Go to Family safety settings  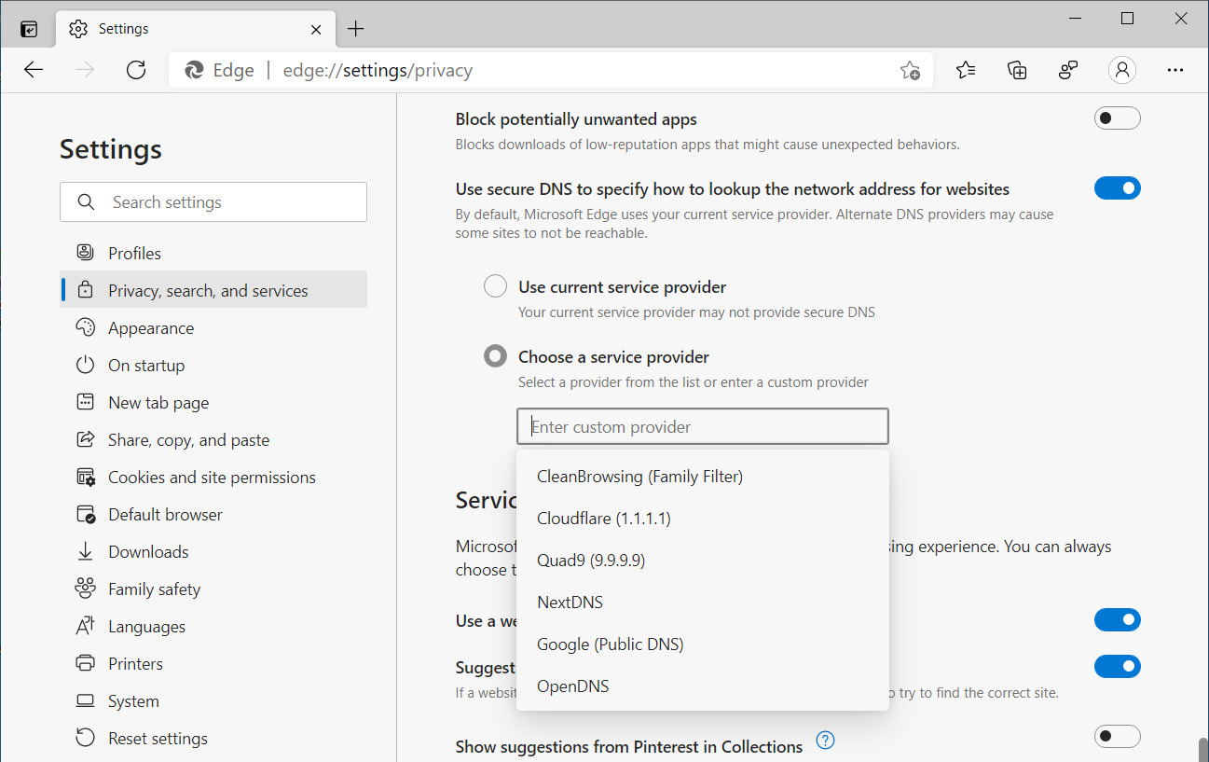(213, 589)
